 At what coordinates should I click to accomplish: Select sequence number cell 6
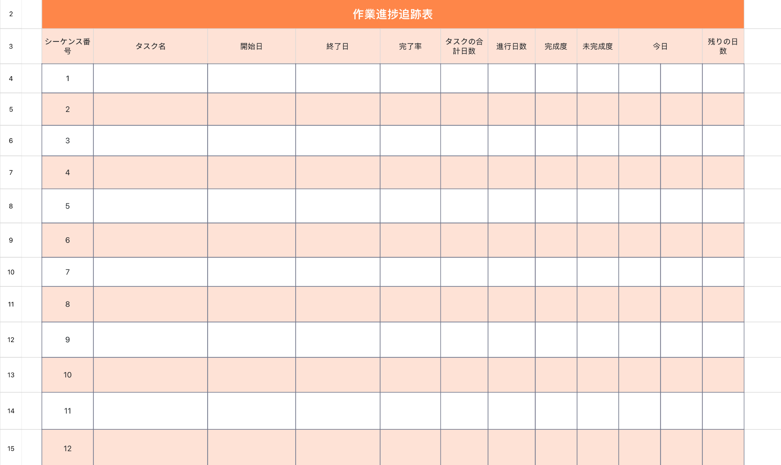pyautogui.click(x=68, y=240)
